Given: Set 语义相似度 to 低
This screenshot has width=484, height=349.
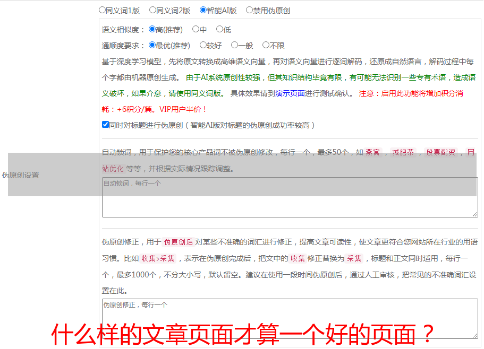Looking at the screenshot, I should 219,29.
